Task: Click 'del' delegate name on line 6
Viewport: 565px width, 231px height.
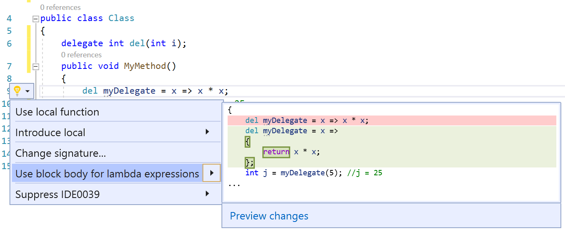Action: click(x=137, y=43)
